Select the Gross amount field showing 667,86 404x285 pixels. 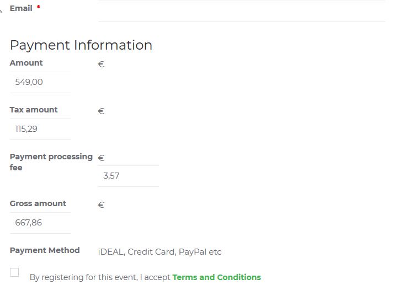pyautogui.click(x=40, y=223)
